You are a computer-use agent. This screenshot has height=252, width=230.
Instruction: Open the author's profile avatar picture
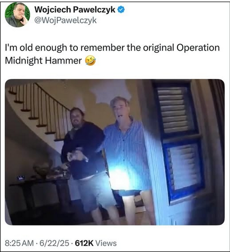click(x=17, y=15)
